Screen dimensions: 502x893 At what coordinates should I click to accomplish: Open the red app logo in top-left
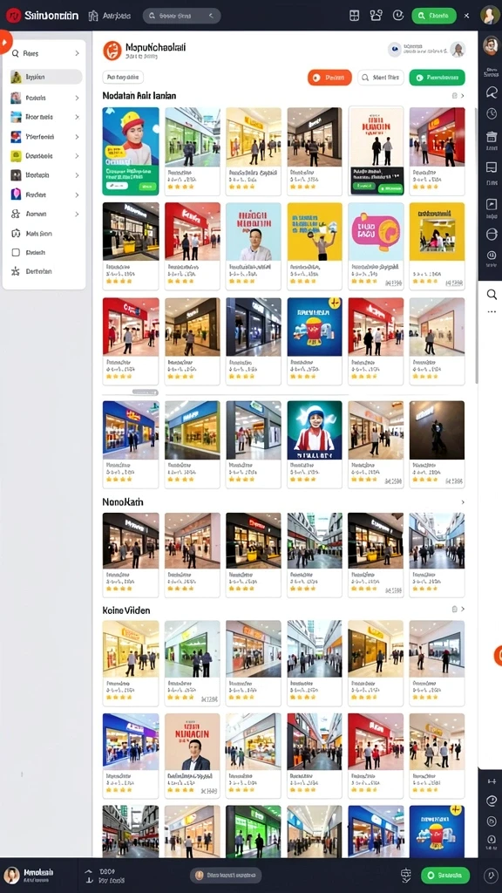(x=13, y=16)
